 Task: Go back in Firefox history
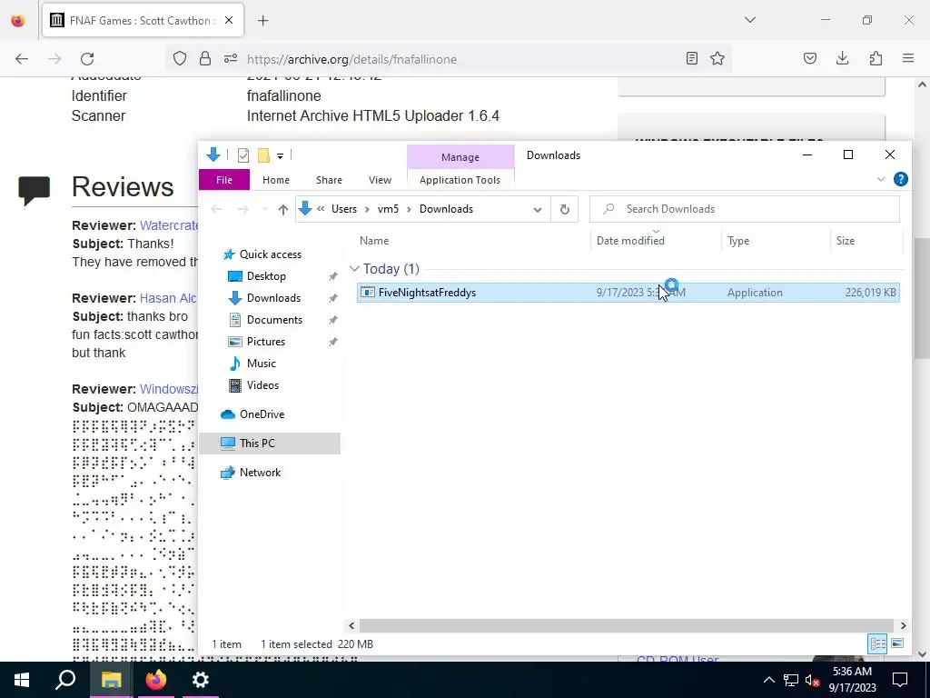22,59
